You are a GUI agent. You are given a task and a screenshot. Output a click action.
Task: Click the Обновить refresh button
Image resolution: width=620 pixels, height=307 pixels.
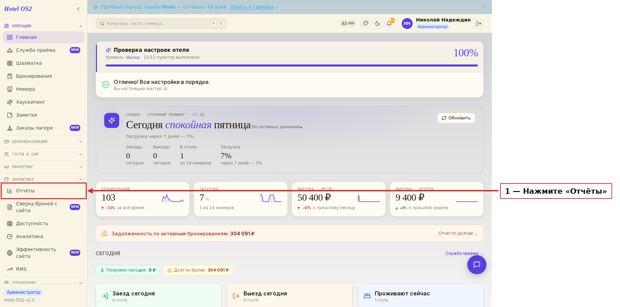pyautogui.click(x=456, y=118)
